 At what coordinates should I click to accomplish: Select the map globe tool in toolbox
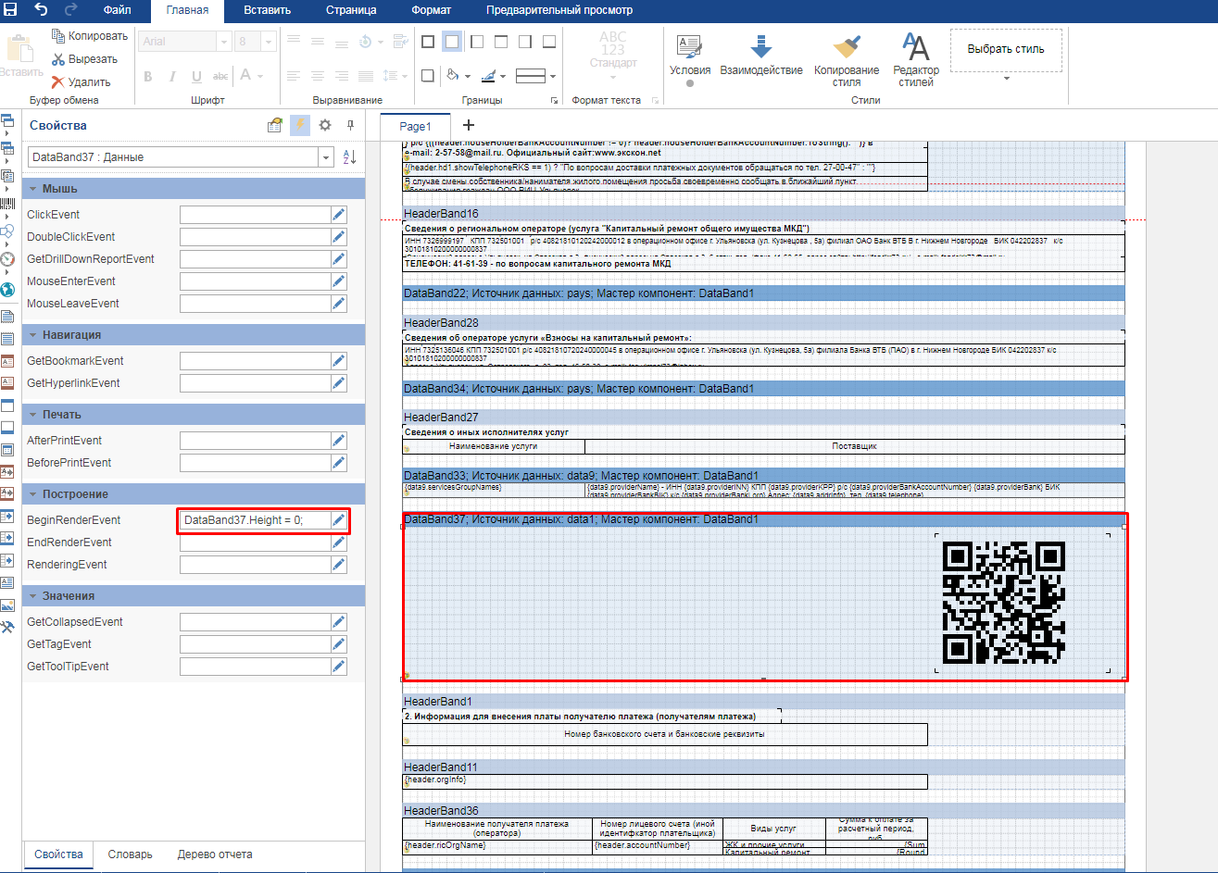[x=7, y=290]
